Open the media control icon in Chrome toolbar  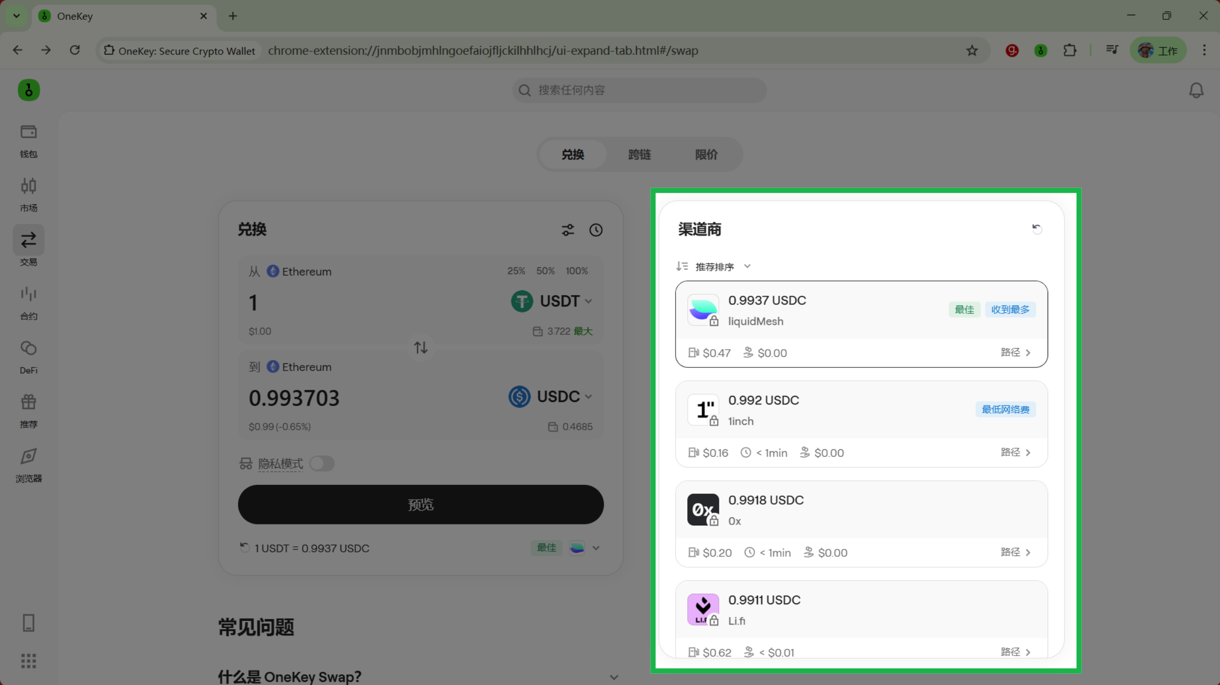[x=1112, y=50]
